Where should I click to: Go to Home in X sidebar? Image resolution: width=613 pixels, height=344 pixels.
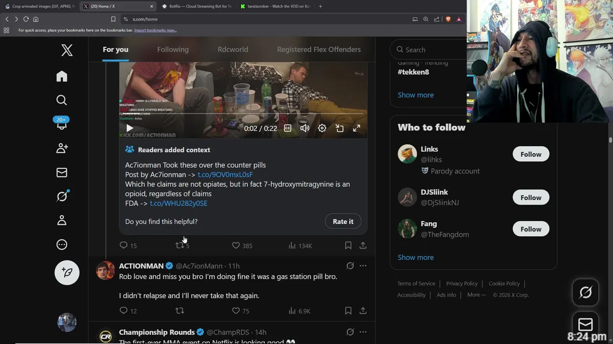pos(62,76)
